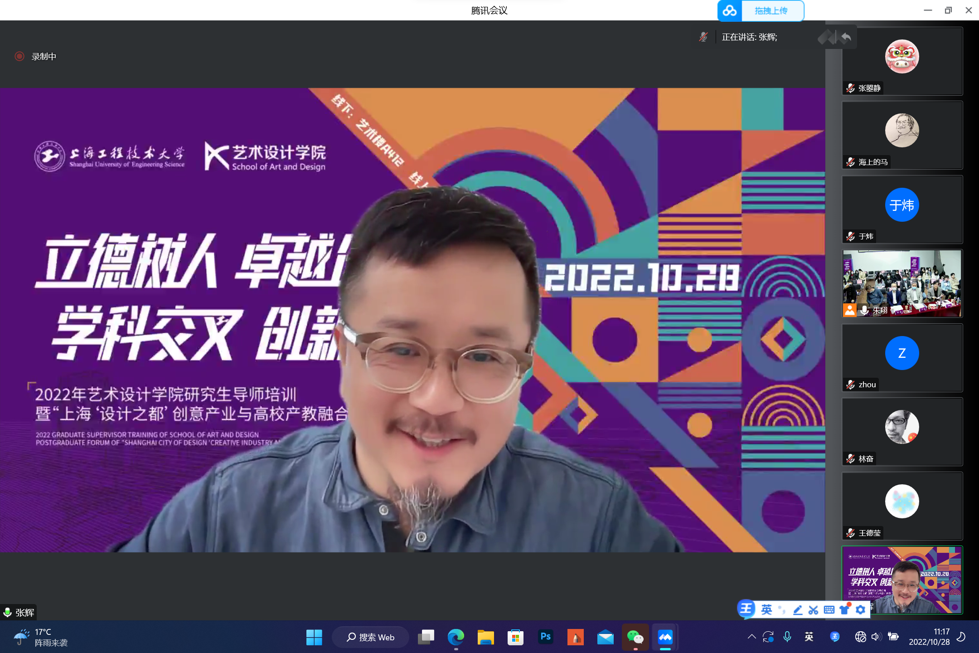Click the 于炜 blue avatar tile
Viewport: 979px width, 653px height.
[902, 205]
